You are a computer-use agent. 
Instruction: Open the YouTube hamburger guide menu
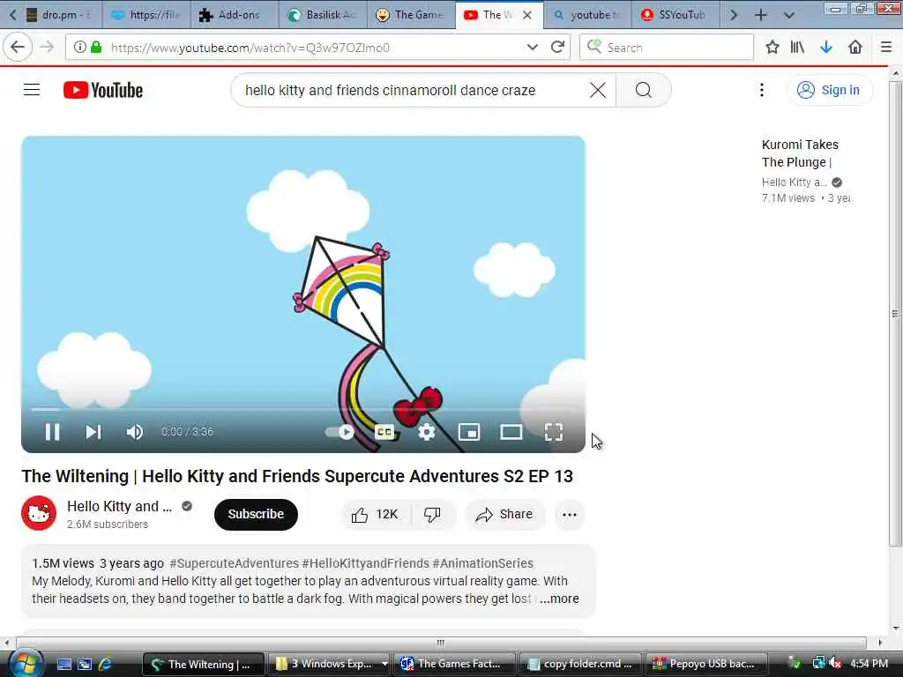[32, 90]
